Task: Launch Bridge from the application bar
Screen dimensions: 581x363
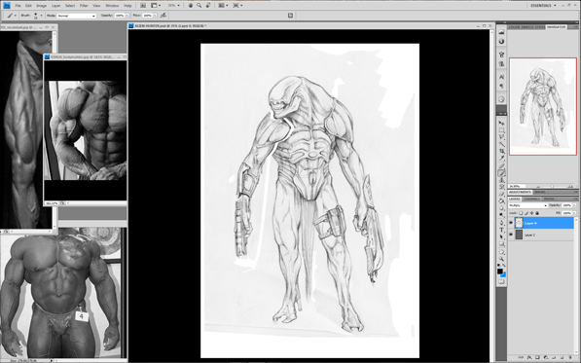Action: [143, 6]
